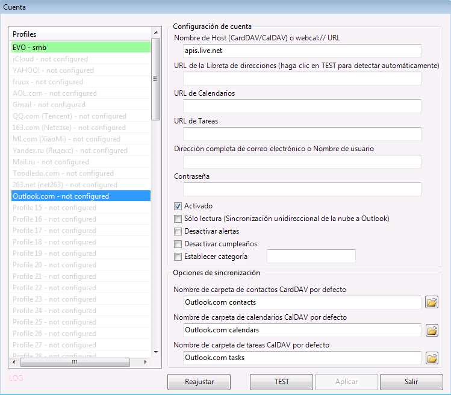Click the category name field
This screenshot has width=451, height=395.
(311, 256)
